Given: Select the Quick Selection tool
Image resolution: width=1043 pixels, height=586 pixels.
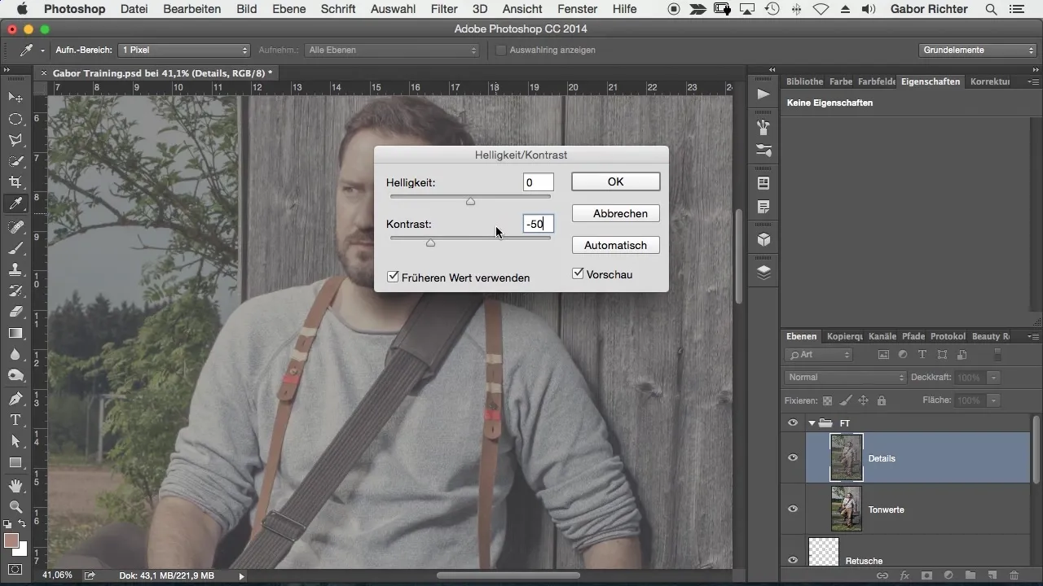Looking at the screenshot, I should coord(15,161).
